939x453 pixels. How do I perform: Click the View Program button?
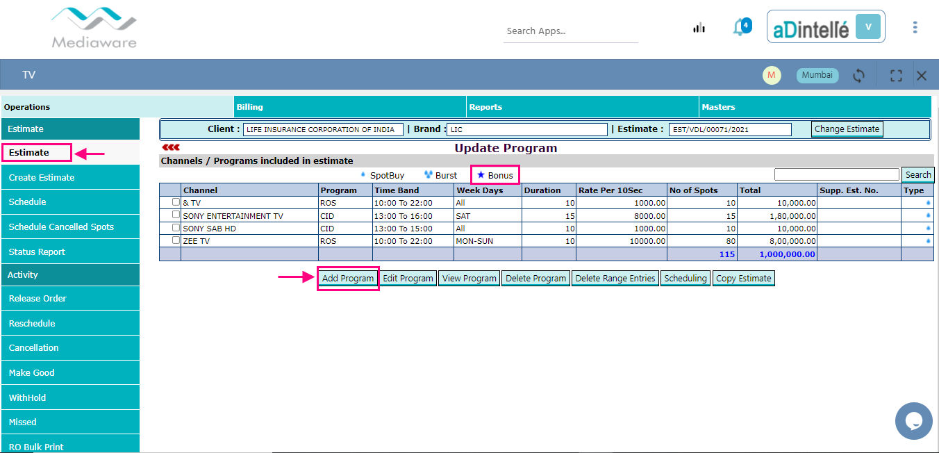[469, 278]
